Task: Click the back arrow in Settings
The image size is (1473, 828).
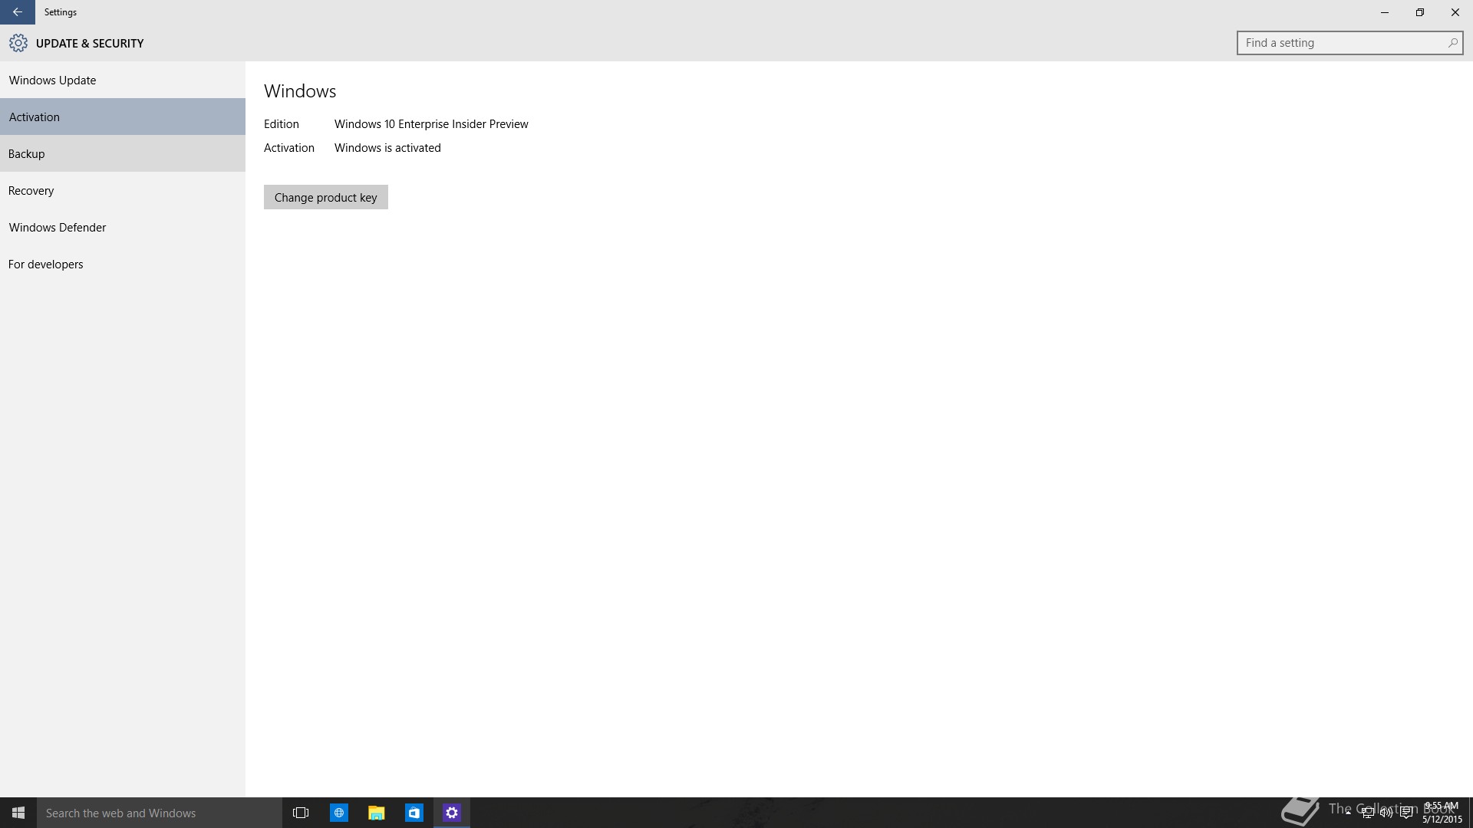Action: pos(17,12)
